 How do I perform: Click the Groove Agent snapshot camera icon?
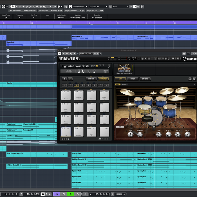[184, 54]
